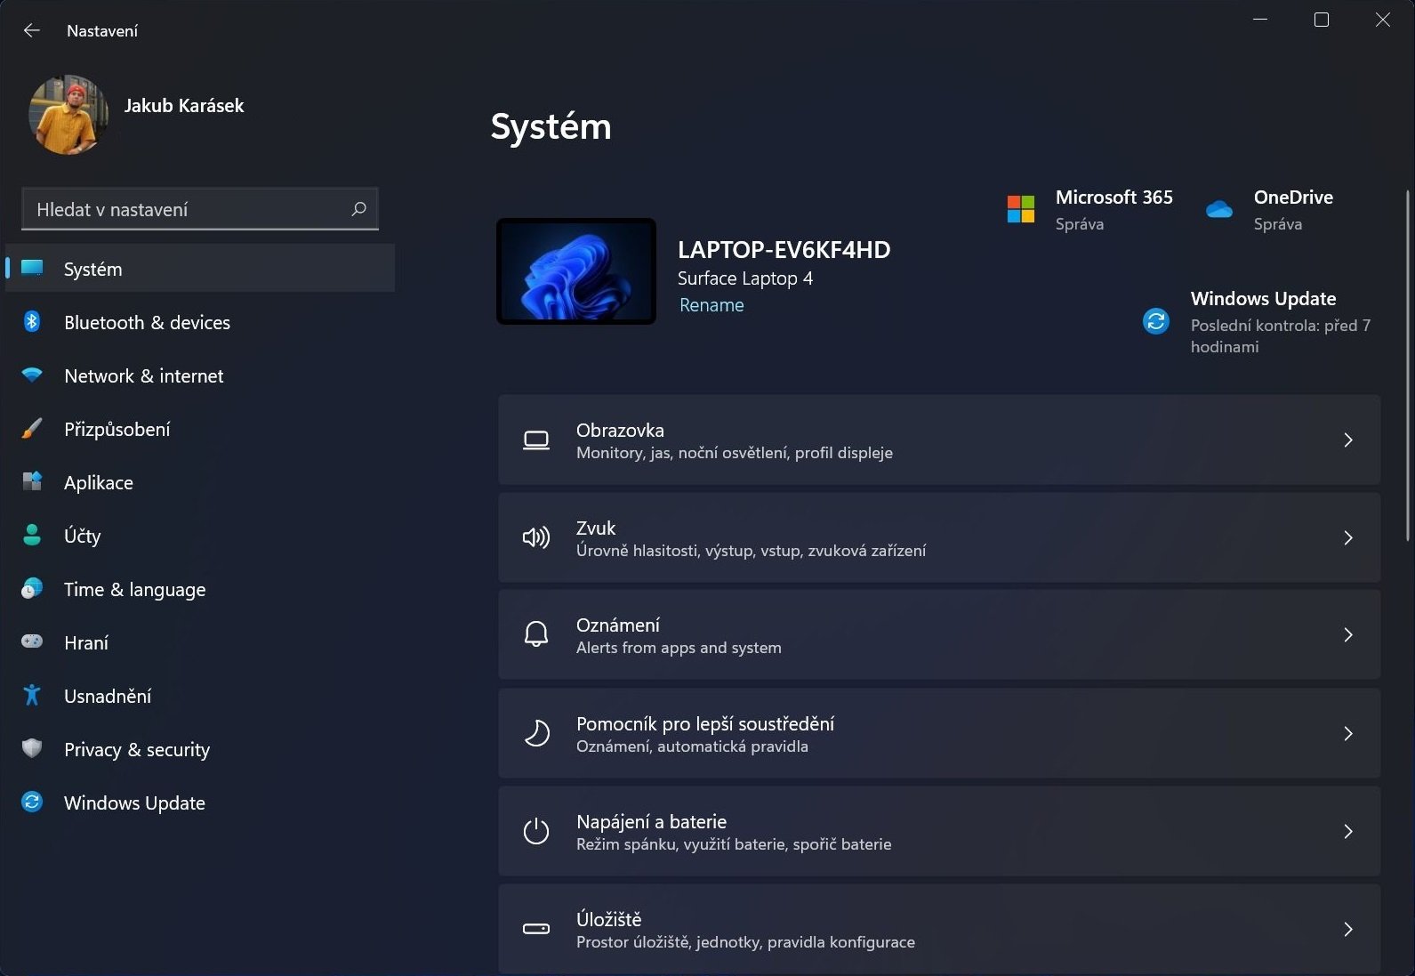Click the Usnadnění accessibility icon

point(32,695)
